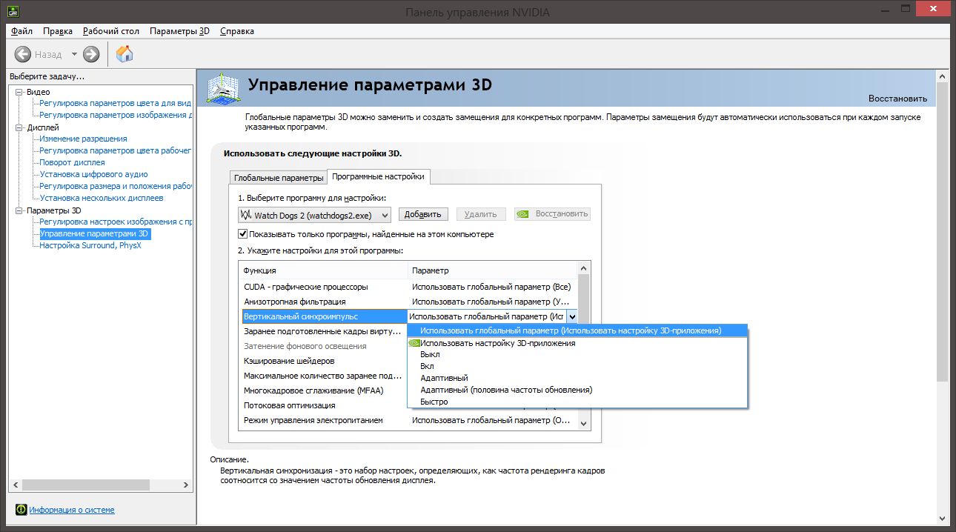Open the Информация о системе link

[72, 510]
